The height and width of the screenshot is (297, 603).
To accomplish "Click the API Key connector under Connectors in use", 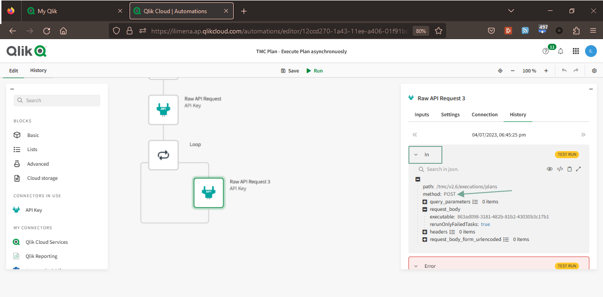I will 33,210.
